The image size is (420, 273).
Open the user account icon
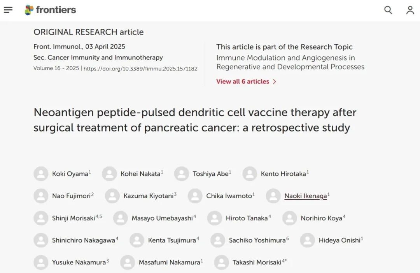[410, 10]
